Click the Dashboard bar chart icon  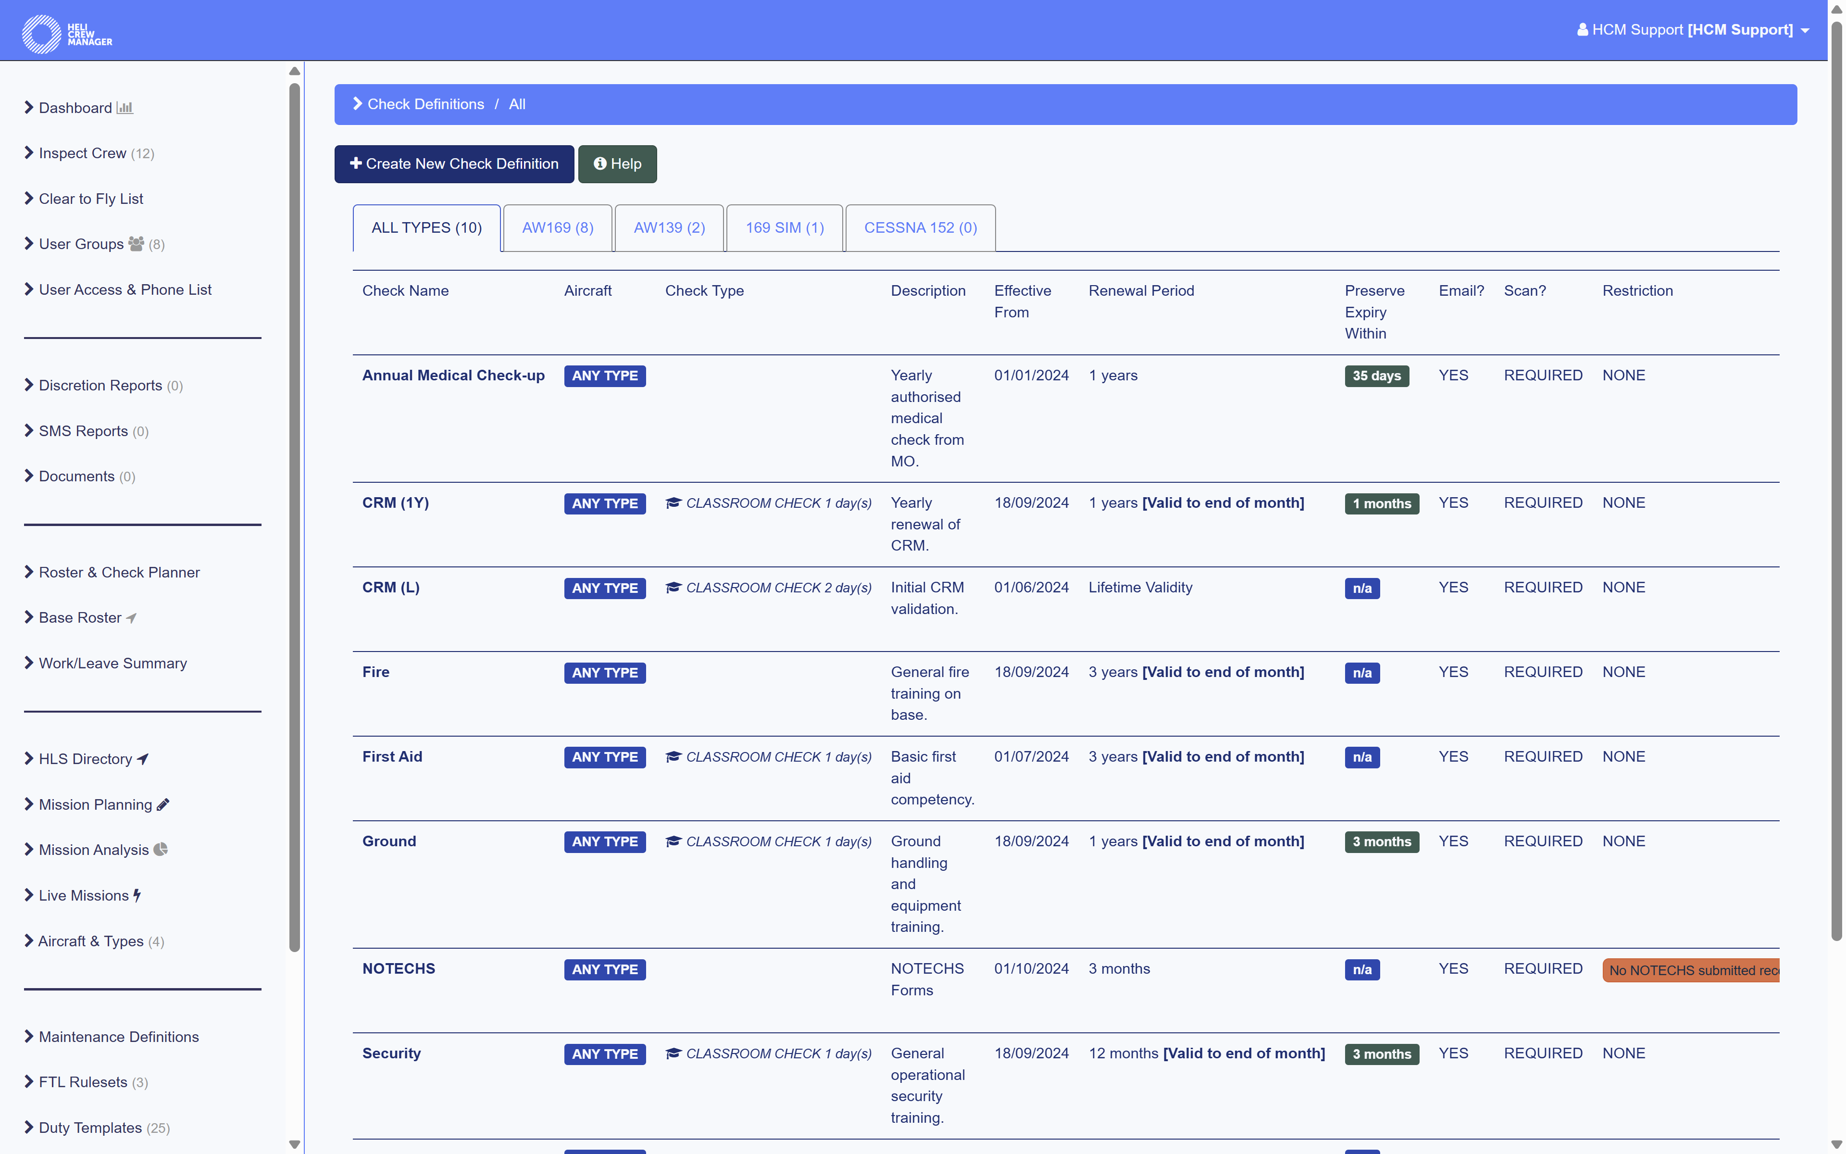[x=125, y=108]
